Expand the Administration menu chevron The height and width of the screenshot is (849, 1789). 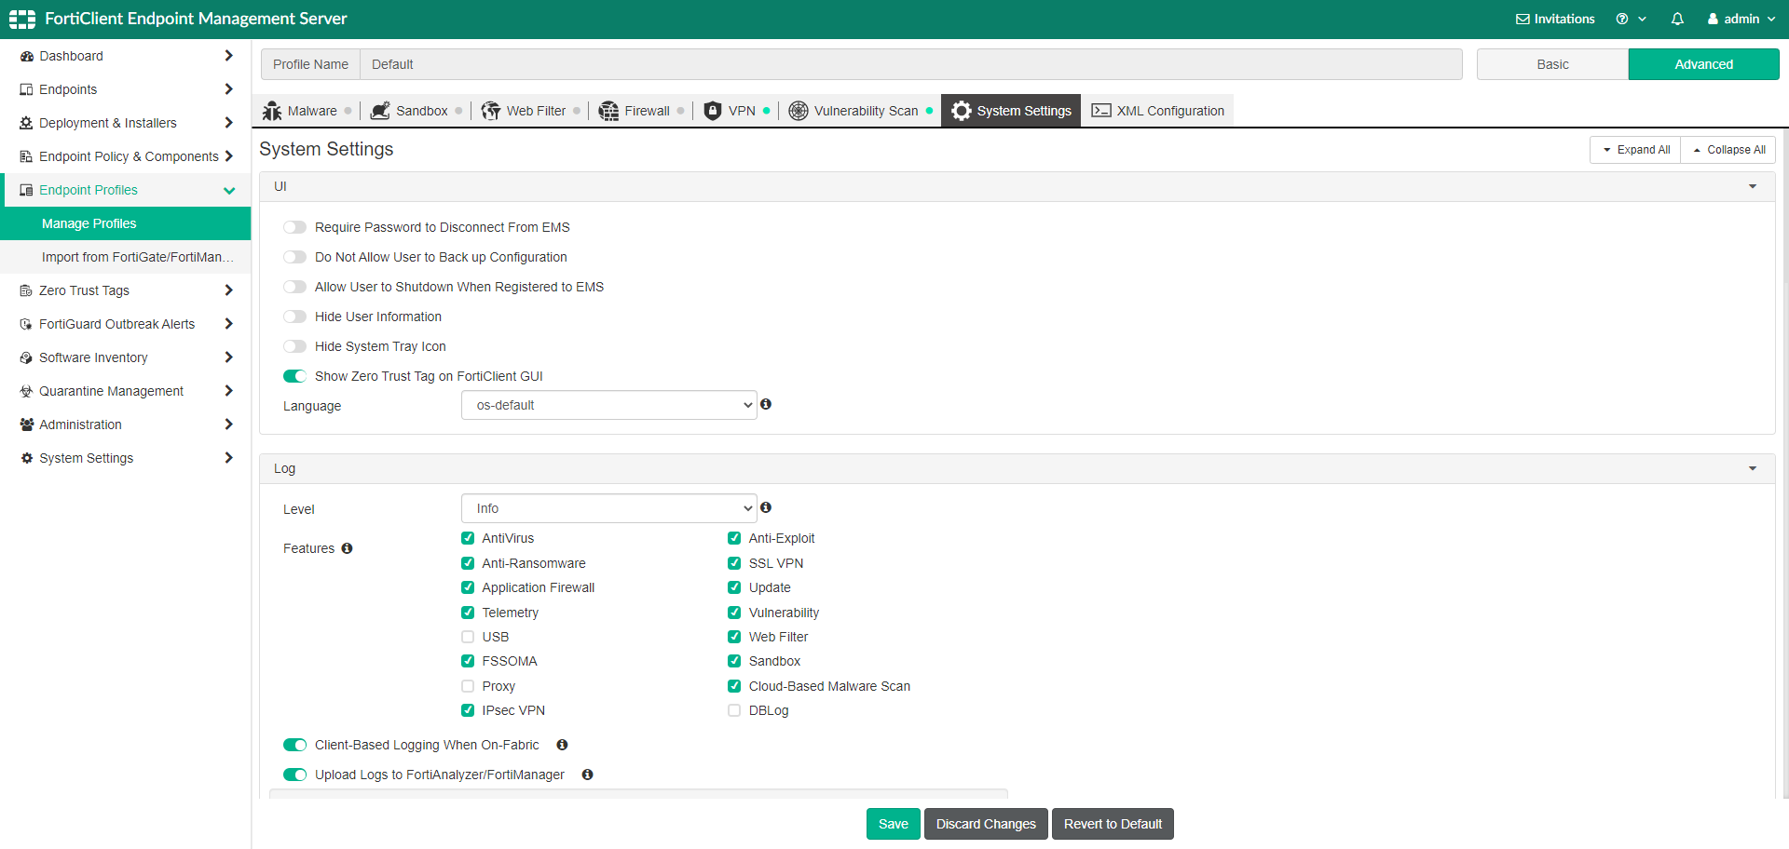point(228,424)
